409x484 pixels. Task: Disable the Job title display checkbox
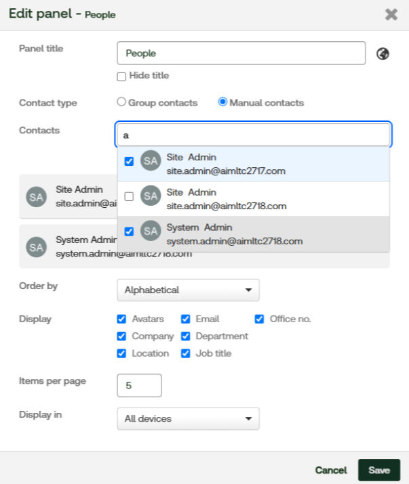pyautogui.click(x=186, y=353)
